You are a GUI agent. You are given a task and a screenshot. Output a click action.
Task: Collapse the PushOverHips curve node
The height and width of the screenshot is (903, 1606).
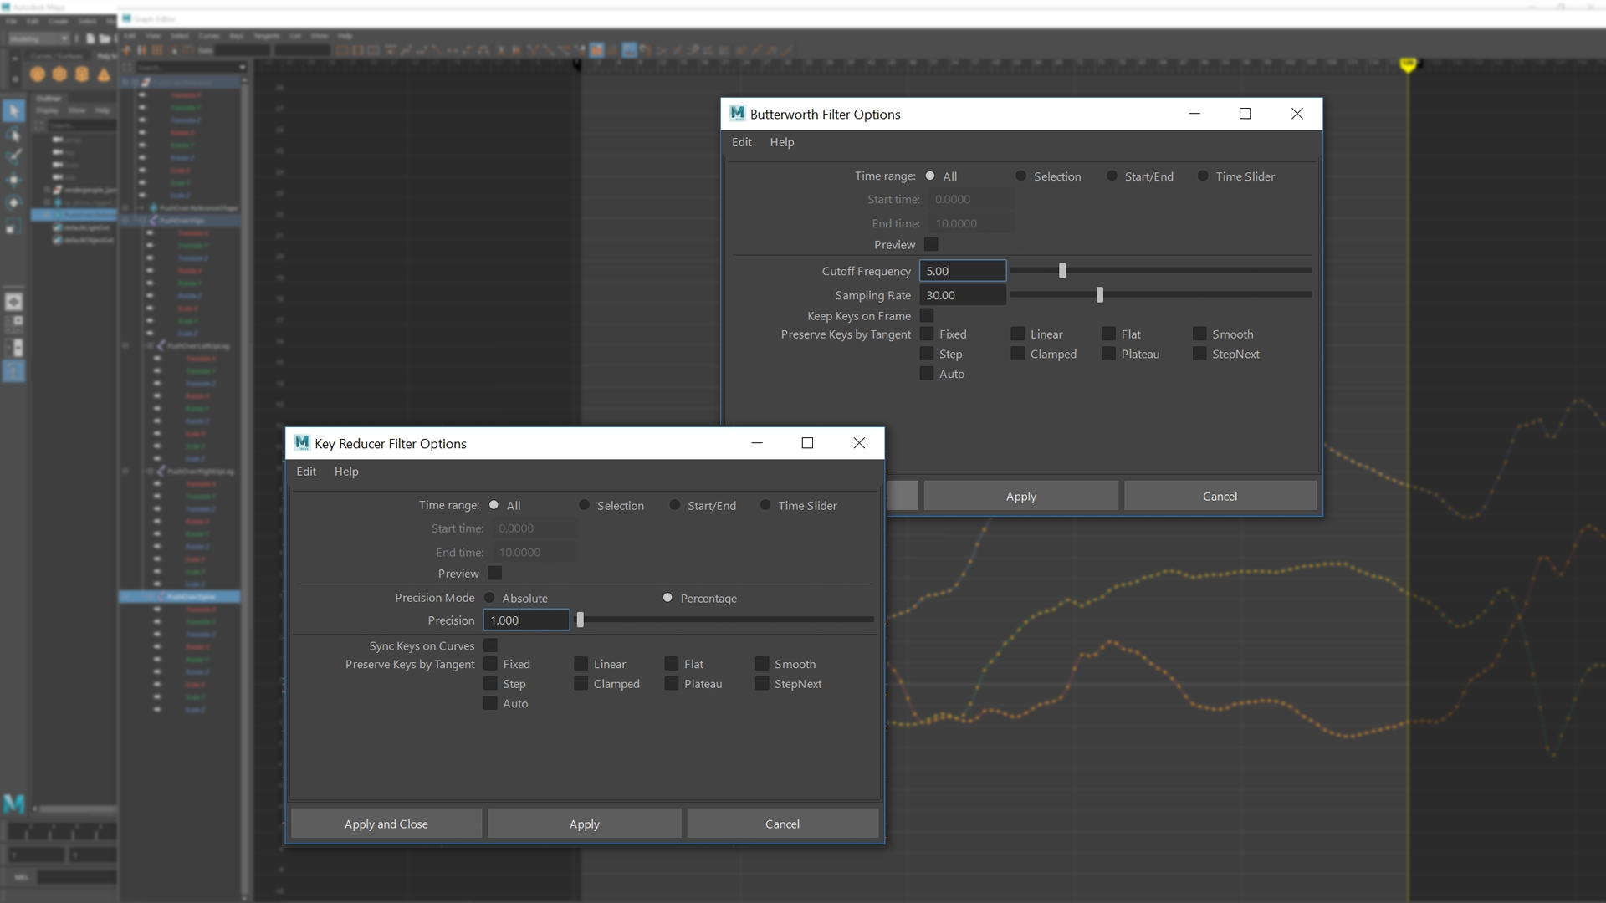click(143, 220)
